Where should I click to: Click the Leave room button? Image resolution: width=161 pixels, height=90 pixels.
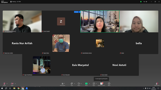pyautogui.click(x=157, y=84)
